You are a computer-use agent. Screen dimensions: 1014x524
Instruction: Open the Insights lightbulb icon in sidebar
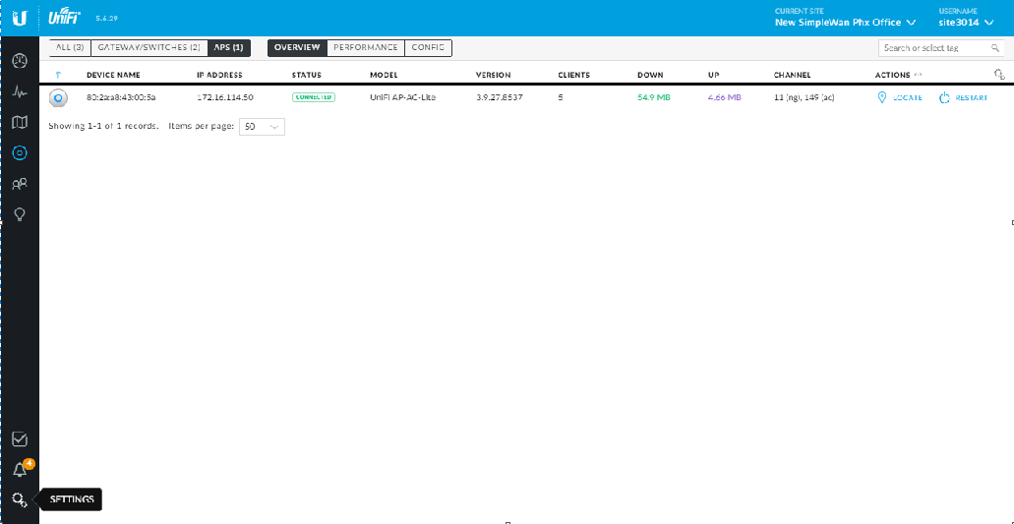20,214
